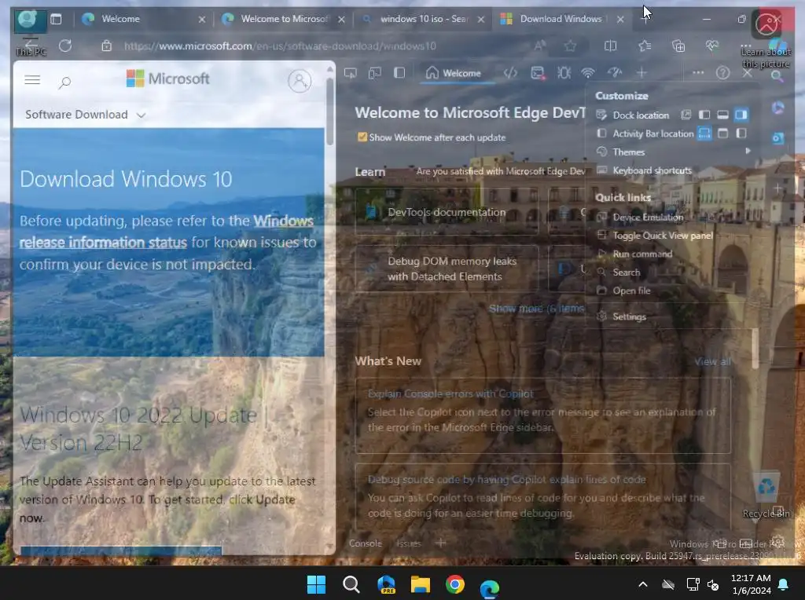Switch to the Download Windows tab
This screenshot has height=600, width=805.
point(562,19)
